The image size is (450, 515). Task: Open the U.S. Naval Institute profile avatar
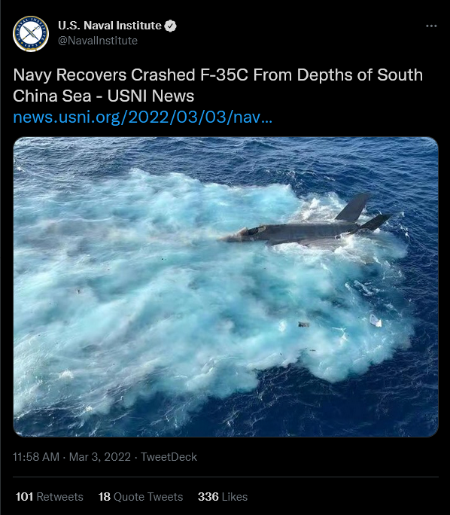(x=31, y=33)
